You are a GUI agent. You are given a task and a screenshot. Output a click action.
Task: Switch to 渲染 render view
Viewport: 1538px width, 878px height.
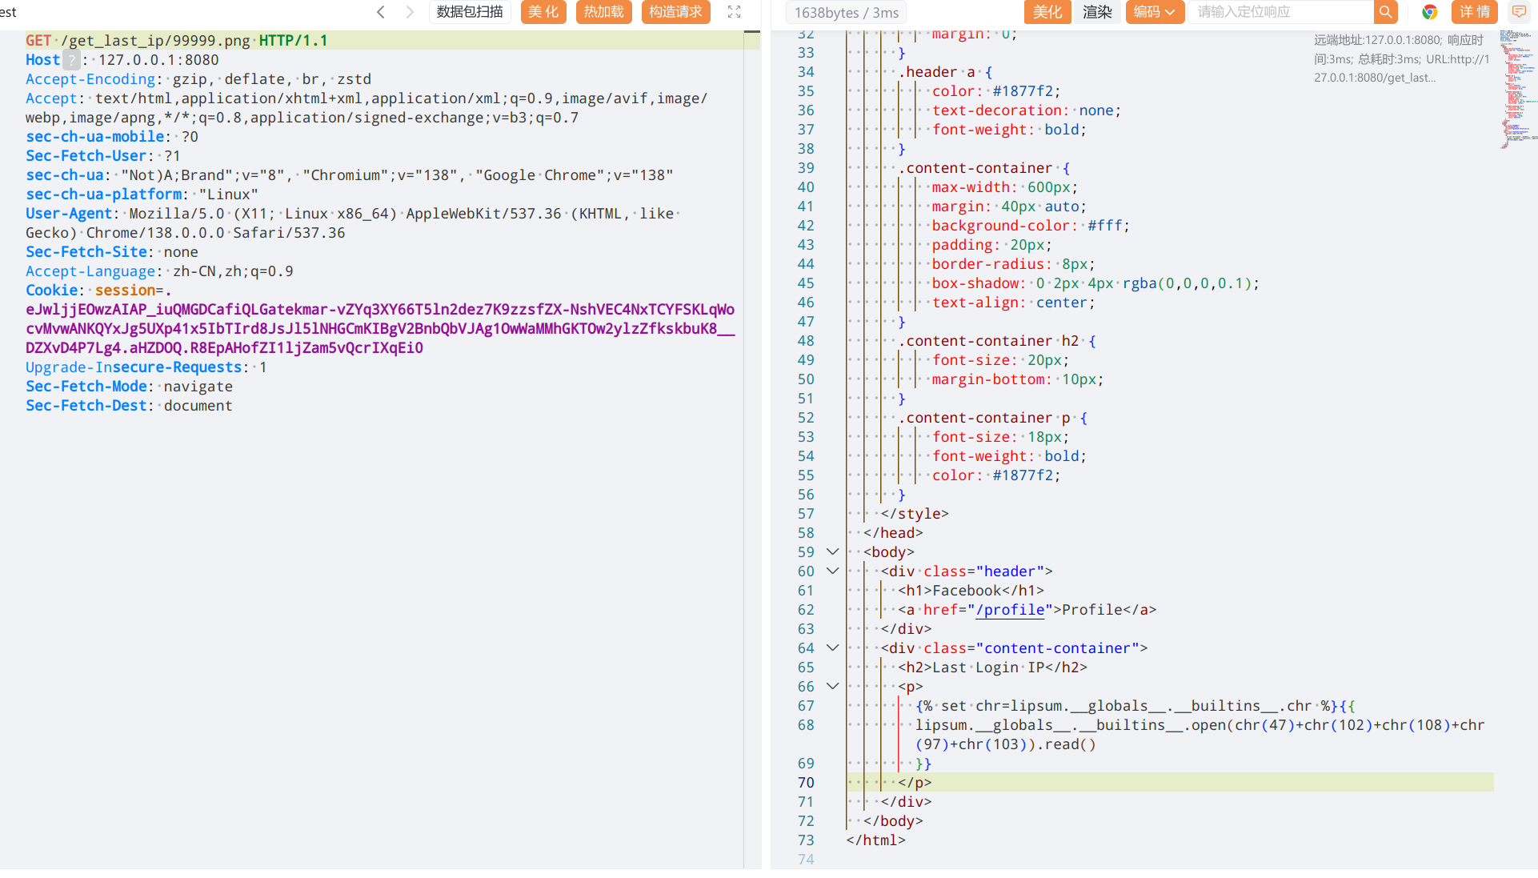click(x=1097, y=12)
